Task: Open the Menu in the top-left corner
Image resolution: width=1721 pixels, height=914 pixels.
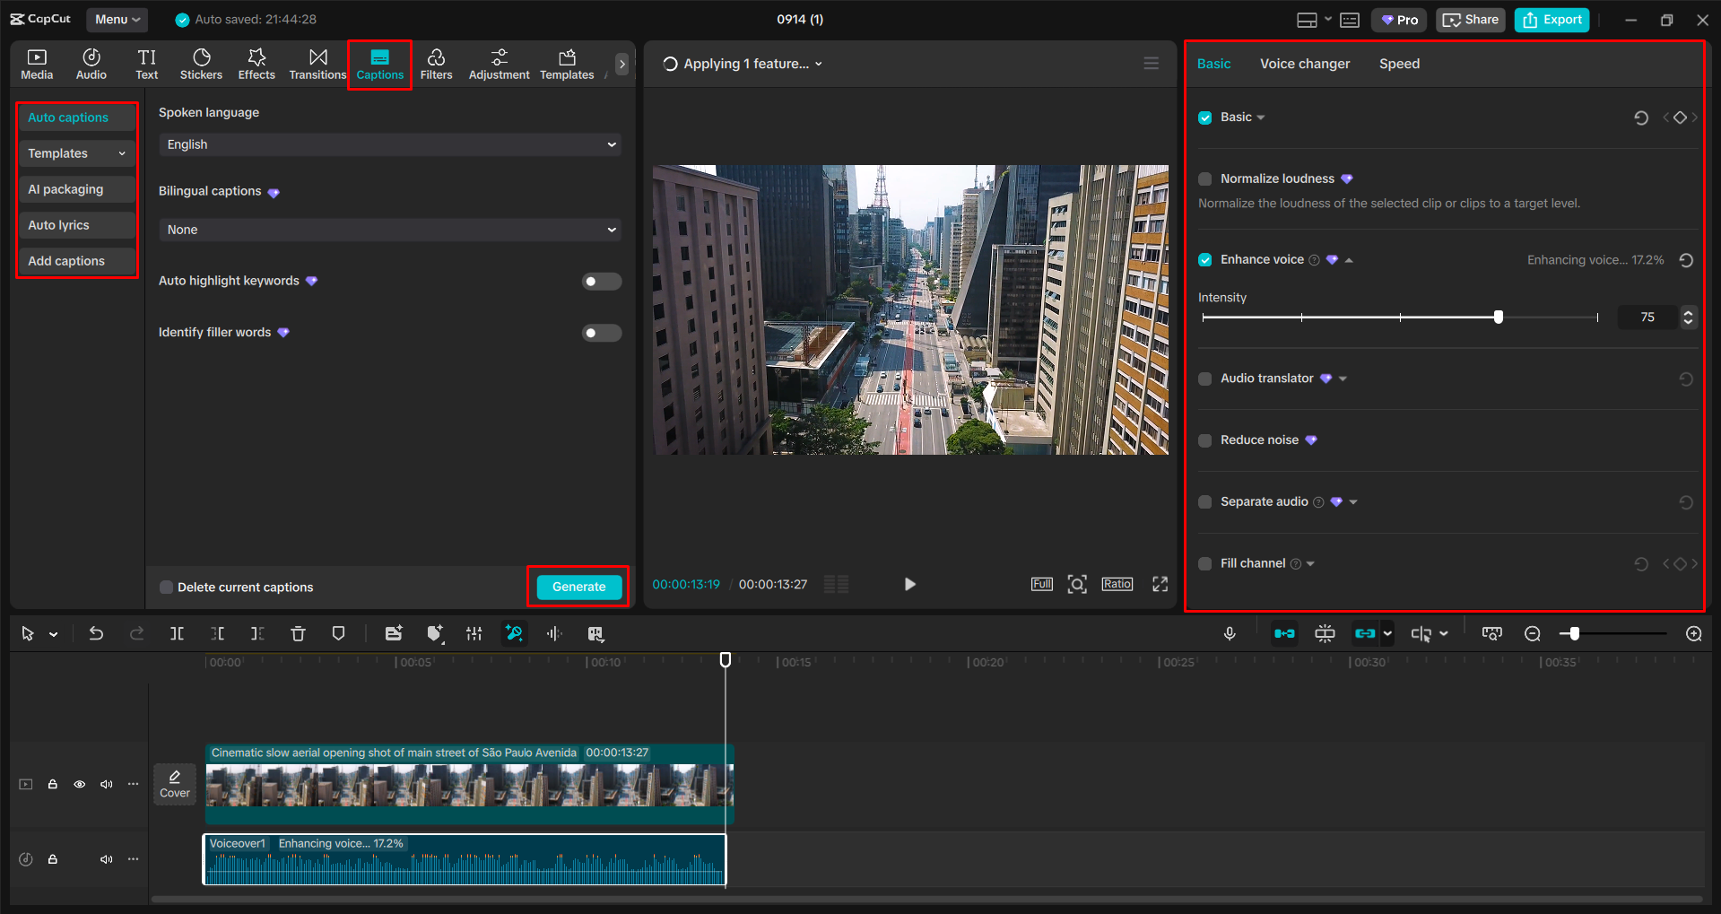Action: coord(117,19)
